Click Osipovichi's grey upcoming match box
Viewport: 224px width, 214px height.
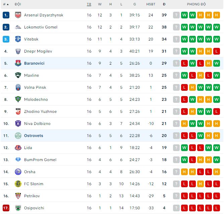[176, 208]
